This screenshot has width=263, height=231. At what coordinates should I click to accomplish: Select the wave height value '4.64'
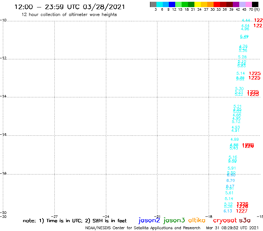[245, 26]
